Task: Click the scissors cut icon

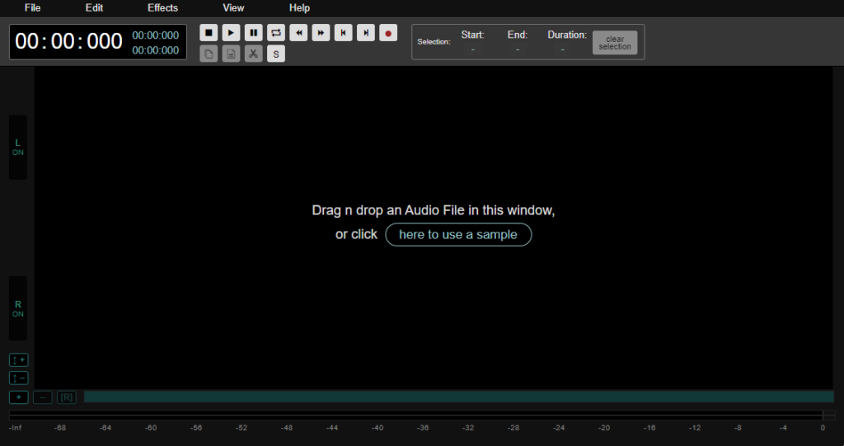Action: (x=254, y=54)
